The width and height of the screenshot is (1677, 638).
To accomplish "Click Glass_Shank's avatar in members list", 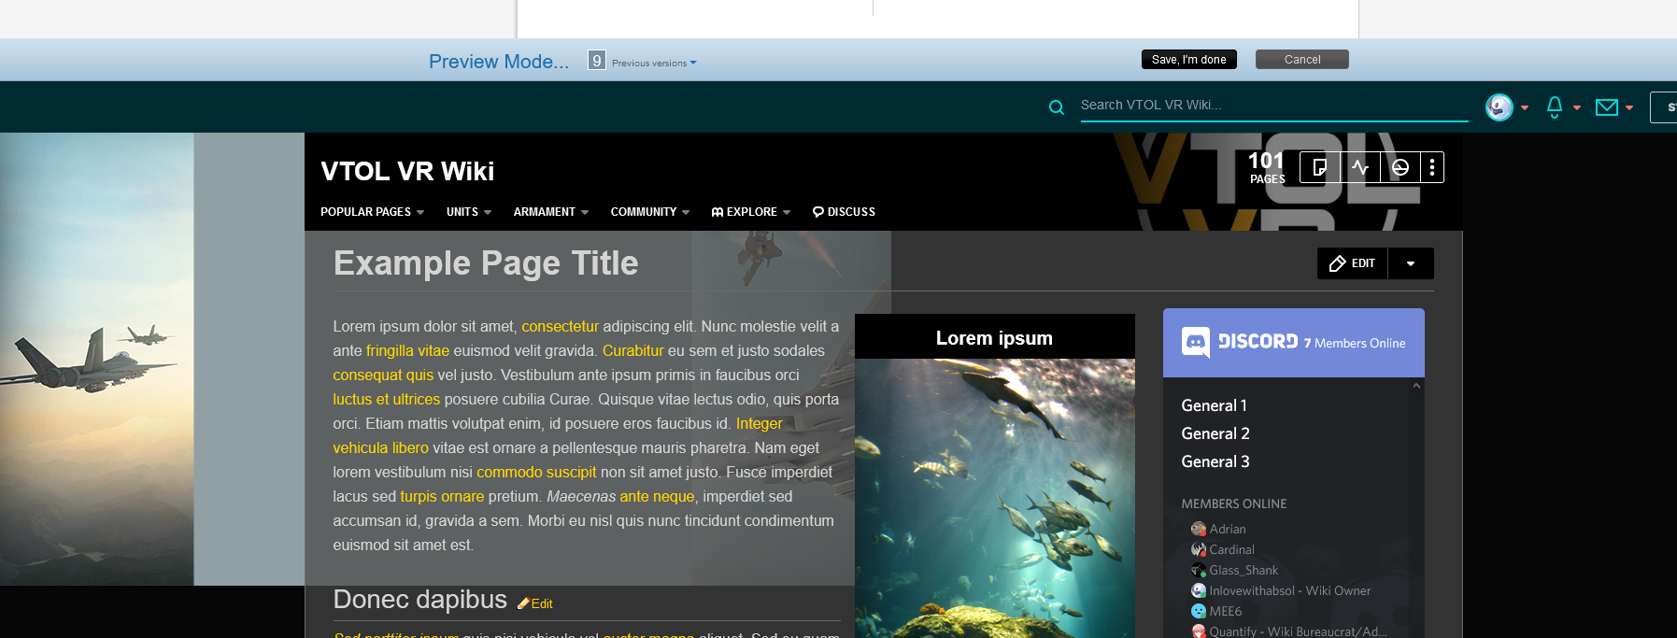I will click(1199, 570).
